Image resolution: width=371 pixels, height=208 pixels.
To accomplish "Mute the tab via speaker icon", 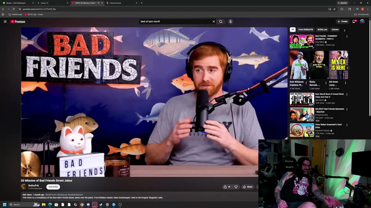I will coord(99,3).
